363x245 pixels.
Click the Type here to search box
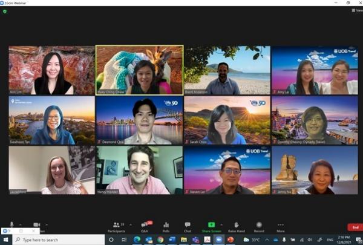click(59, 240)
